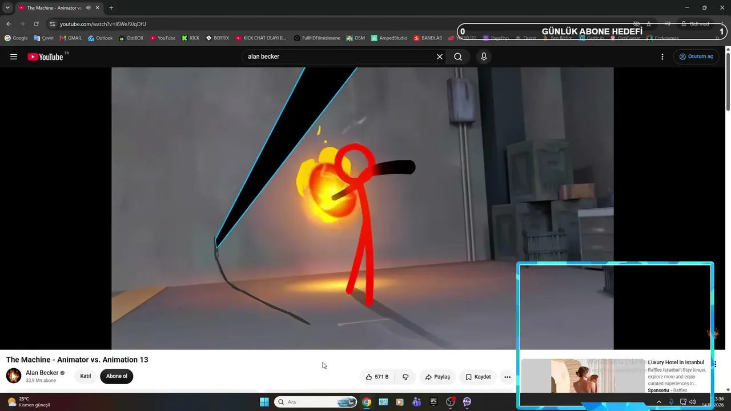
Task: Switch to The Machine - Animator tab
Action: 54,7
